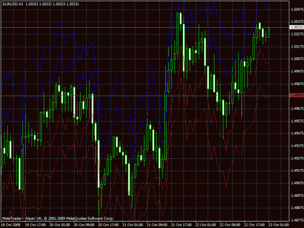Click the 1.50175 price scale value

(x=297, y=47)
